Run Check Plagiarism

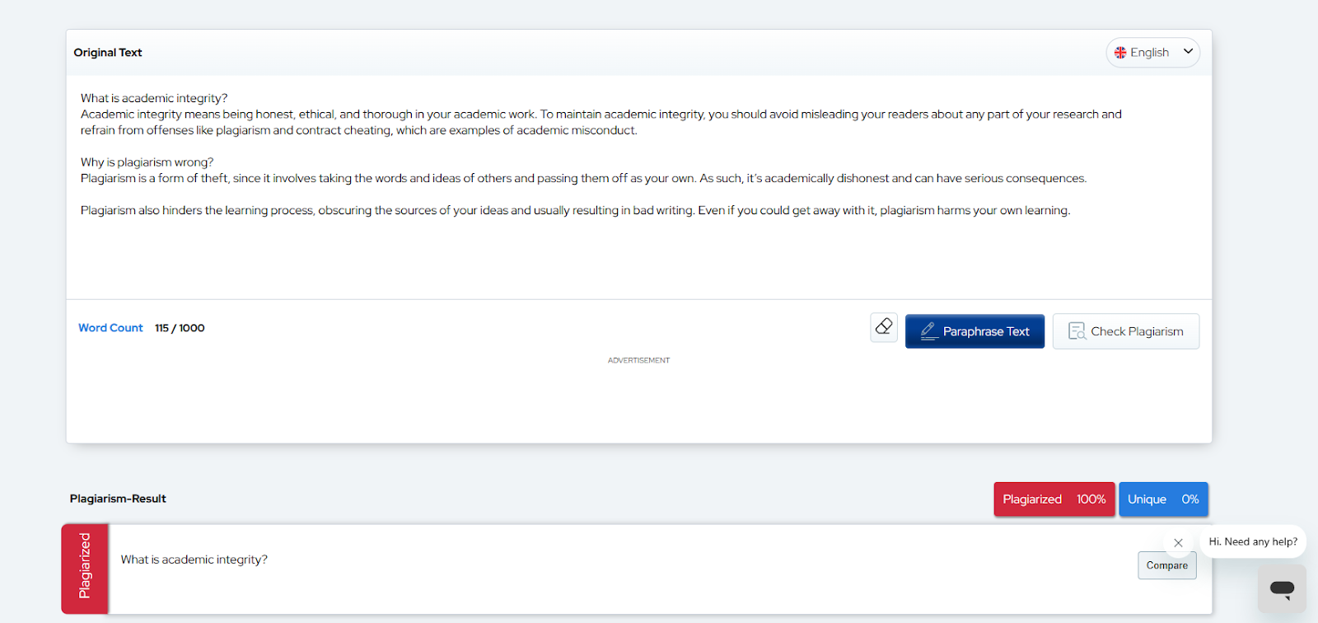pos(1125,331)
